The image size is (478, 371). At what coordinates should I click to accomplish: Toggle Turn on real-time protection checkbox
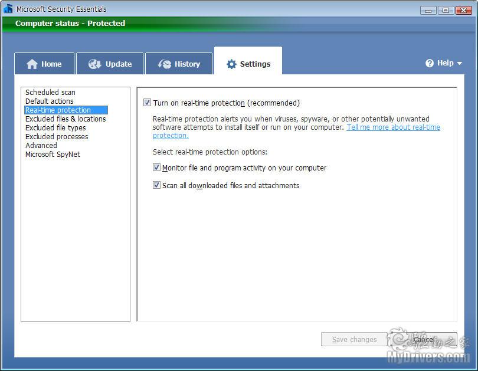pos(148,103)
